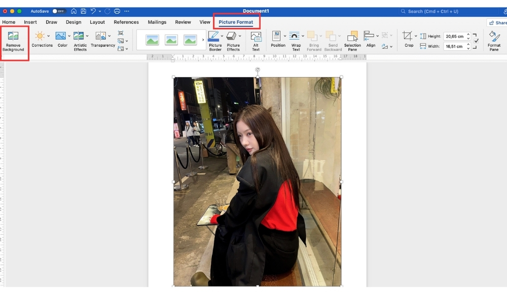The height and width of the screenshot is (294, 507).
Task: Click the Print icon in title bar
Action: pos(117,11)
